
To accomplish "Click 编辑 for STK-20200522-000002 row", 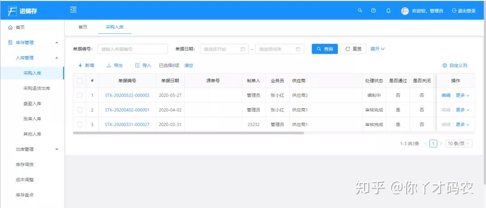I will point(446,95).
